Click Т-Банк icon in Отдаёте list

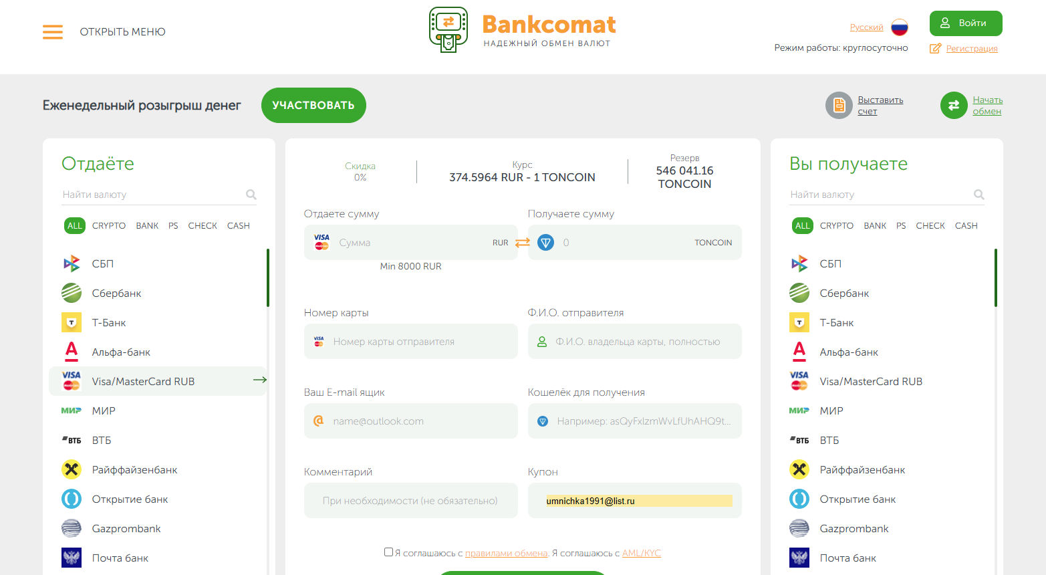pos(72,322)
